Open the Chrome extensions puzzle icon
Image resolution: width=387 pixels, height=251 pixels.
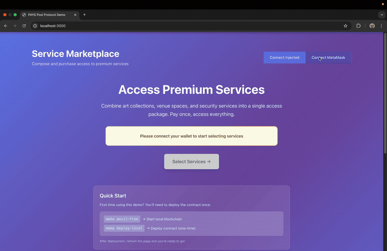coord(358,25)
